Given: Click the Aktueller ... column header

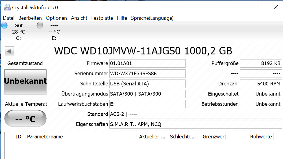Looking at the screenshot, I should pyautogui.click(x=152, y=137).
